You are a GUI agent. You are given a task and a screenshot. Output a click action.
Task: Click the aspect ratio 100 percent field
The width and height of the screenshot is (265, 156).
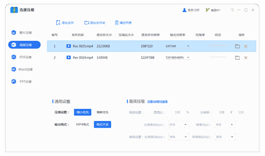click(x=177, y=112)
